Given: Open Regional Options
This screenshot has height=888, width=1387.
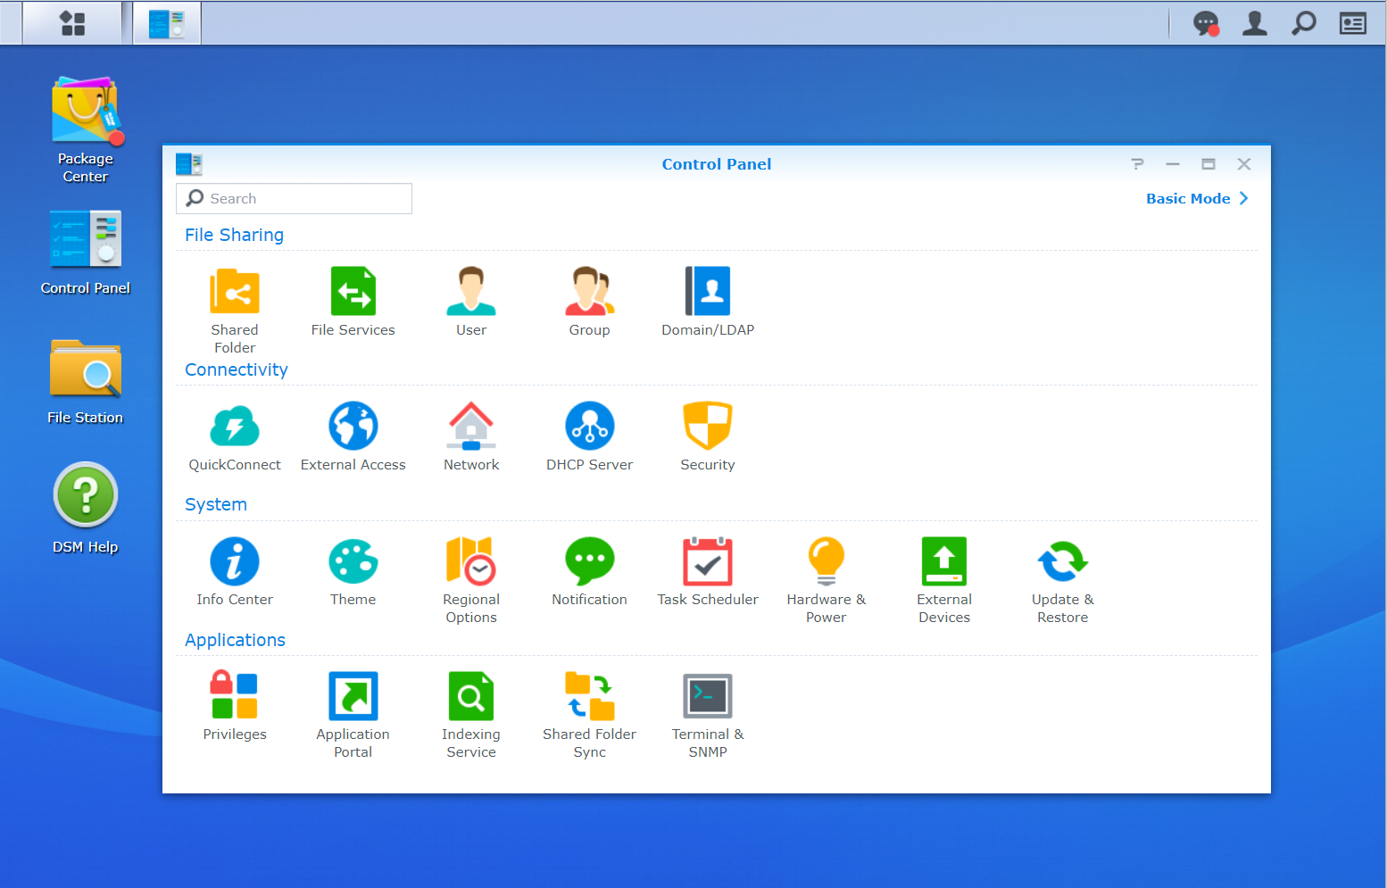Looking at the screenshot, I should [x=471, y=561].
